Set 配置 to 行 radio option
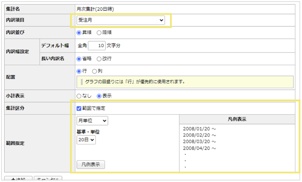 pyautogui.click(x=79, y=71)
